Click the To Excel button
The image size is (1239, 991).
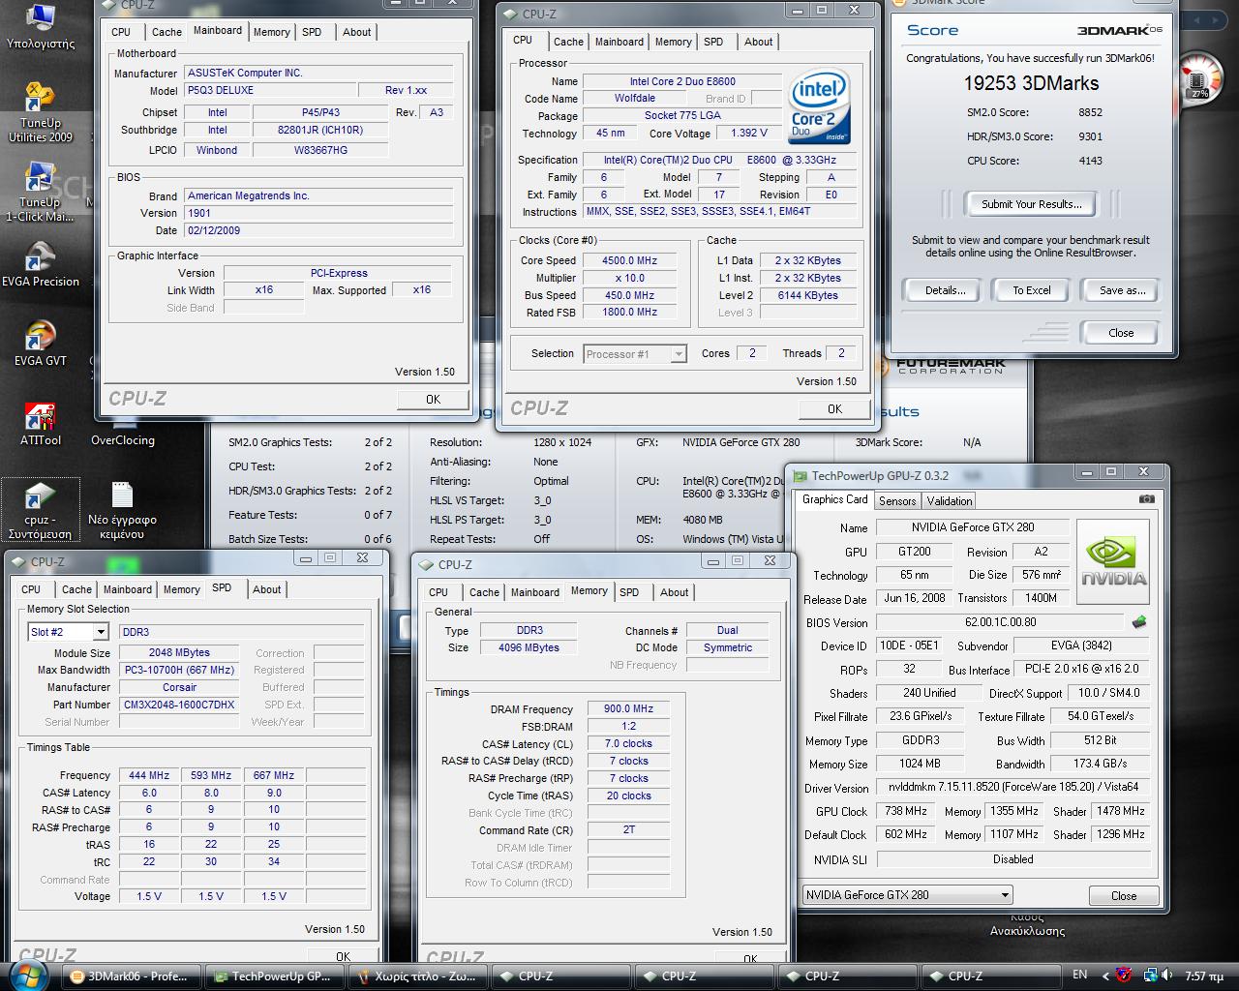pos(1031,290)
